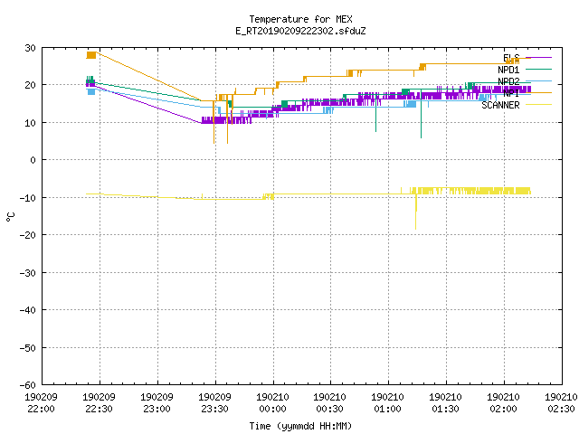Click the y-axis tick label 20
Viewport: 579px width, 434px height.
[30, 85]
